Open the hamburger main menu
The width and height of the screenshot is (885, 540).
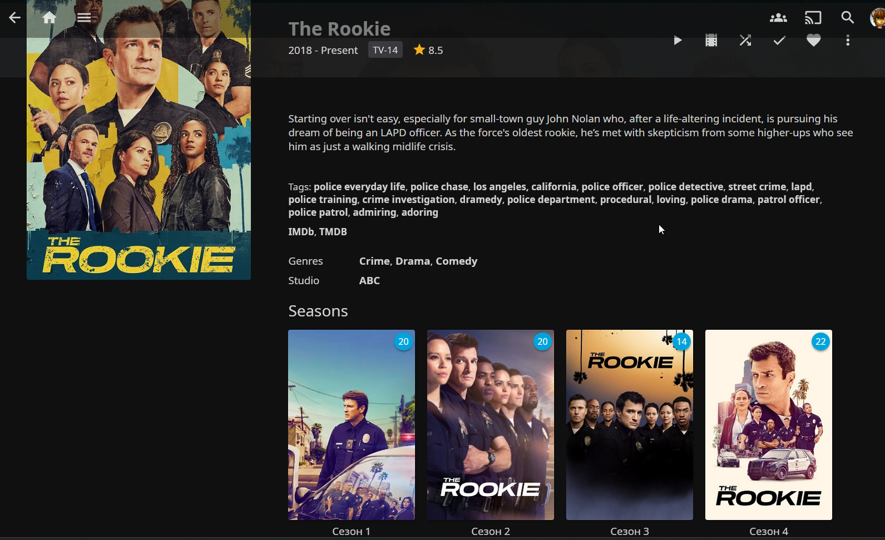coord(84,18)
